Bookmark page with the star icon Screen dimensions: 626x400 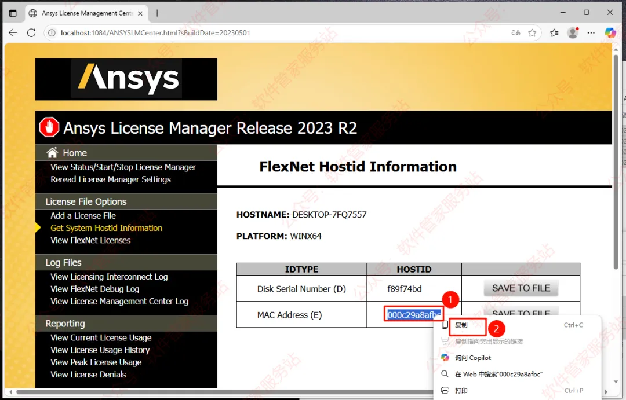pos(532,32)
